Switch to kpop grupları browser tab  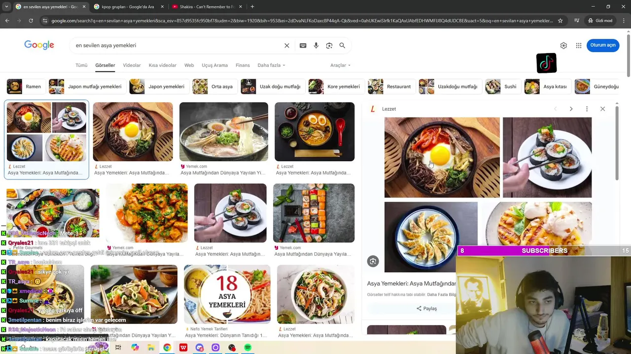128,7
